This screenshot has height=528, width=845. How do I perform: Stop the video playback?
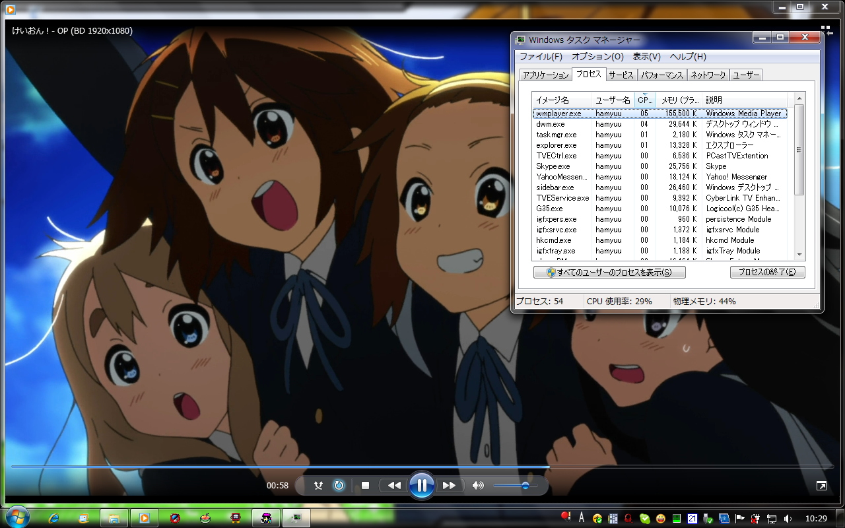click(x=365, y=486)
